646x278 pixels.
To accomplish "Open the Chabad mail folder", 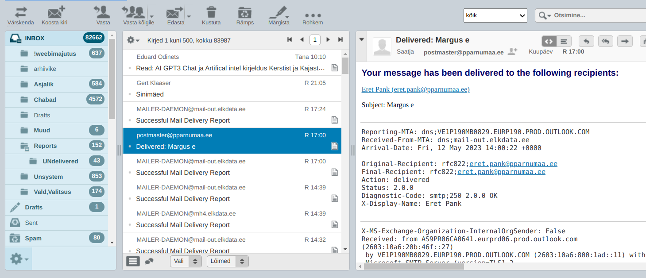I will coord(45,100).
